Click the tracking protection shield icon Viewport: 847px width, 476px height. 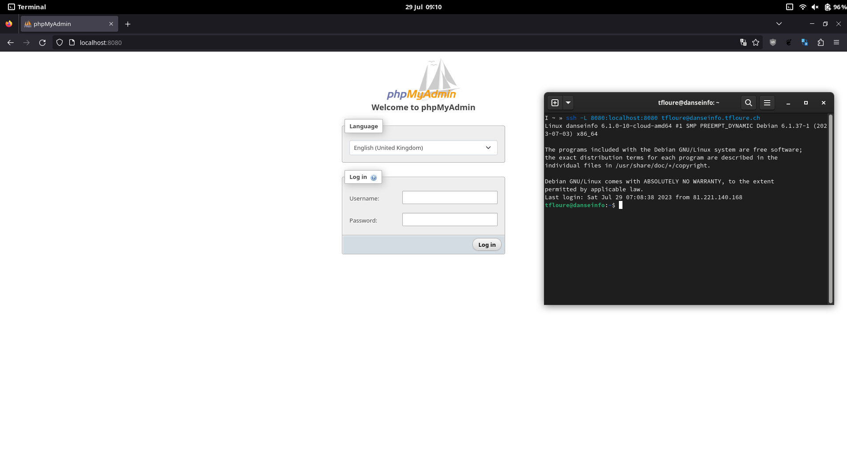click(60, 43)
